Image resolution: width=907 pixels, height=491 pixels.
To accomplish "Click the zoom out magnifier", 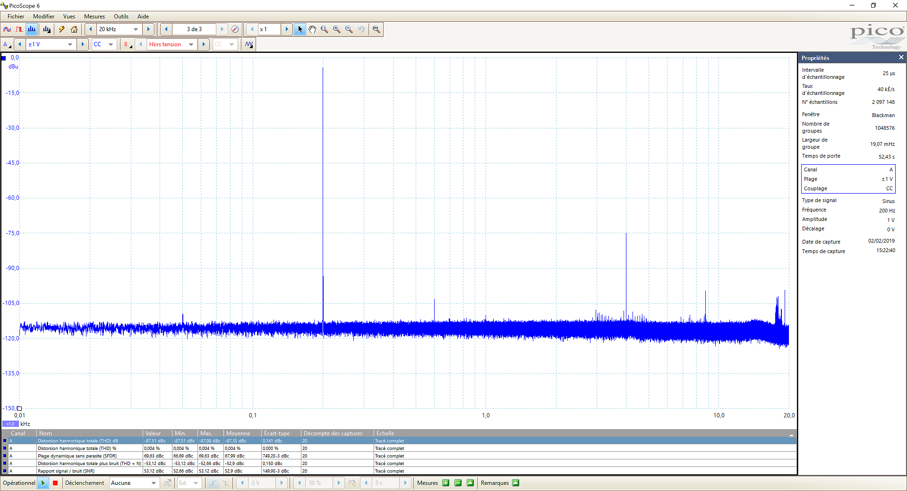I will tap(349, 29).
